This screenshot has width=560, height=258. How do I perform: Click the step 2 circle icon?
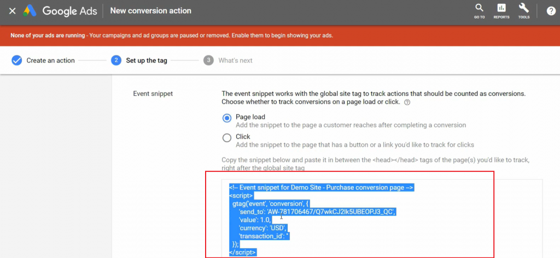pos(116,60)
